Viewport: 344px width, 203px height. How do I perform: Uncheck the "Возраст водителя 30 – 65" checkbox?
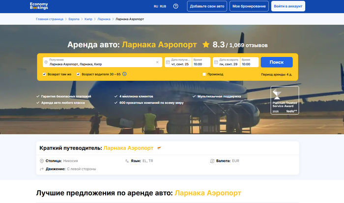(78, 74)
